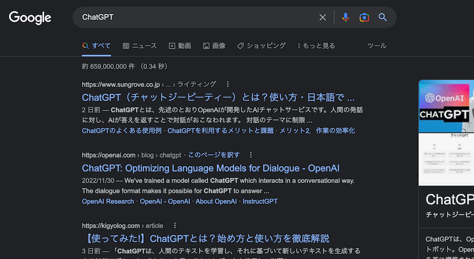Open the sungrove ChatGPT(チャットジーピーティー)とは result title

point(218,98)
